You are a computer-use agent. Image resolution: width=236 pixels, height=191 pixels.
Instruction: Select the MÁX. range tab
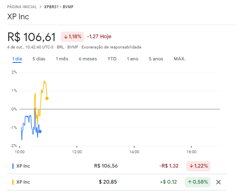point(179,59)
